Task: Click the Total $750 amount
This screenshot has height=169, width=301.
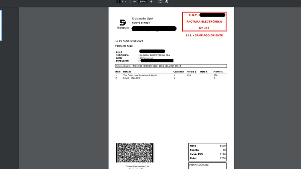Action: [223, 158]
